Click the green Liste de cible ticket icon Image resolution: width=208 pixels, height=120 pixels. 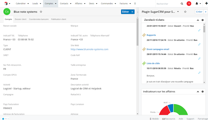(x=144, y=63)
